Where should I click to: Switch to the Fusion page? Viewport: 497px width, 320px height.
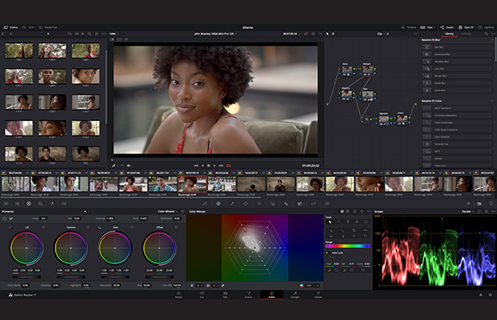[248, 294]
